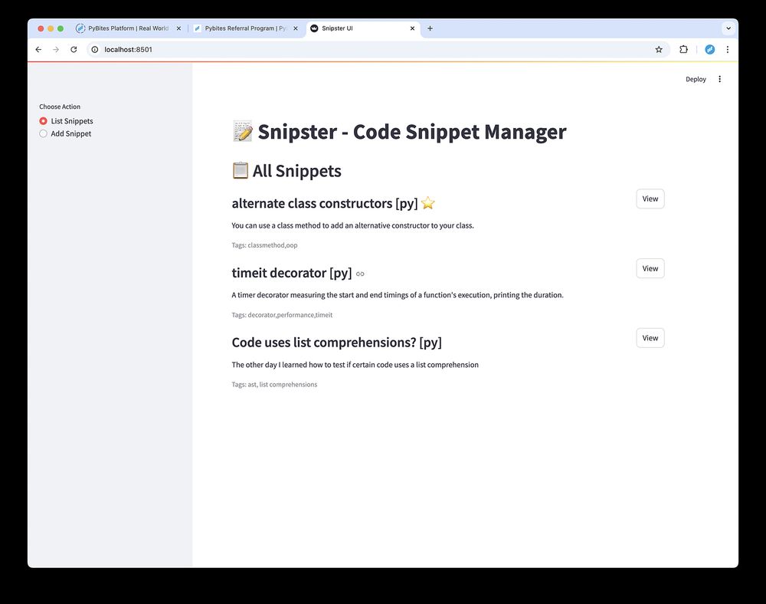Open the Streamlit three-dot app menu

click(x=719, y=79)
